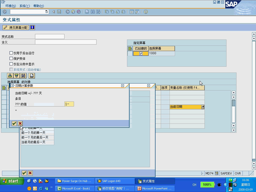Click the Back arrow icon in the toolbar
Viewport: 256px width, 192px height.
coord(53,11)
